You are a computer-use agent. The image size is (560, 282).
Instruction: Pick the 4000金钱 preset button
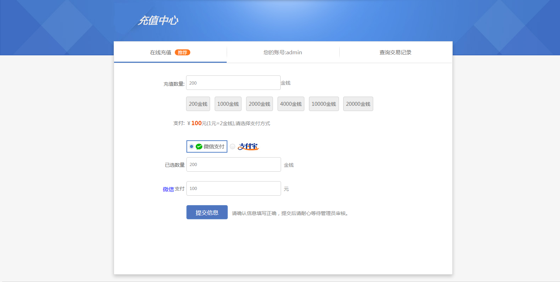tap(291, 104)
